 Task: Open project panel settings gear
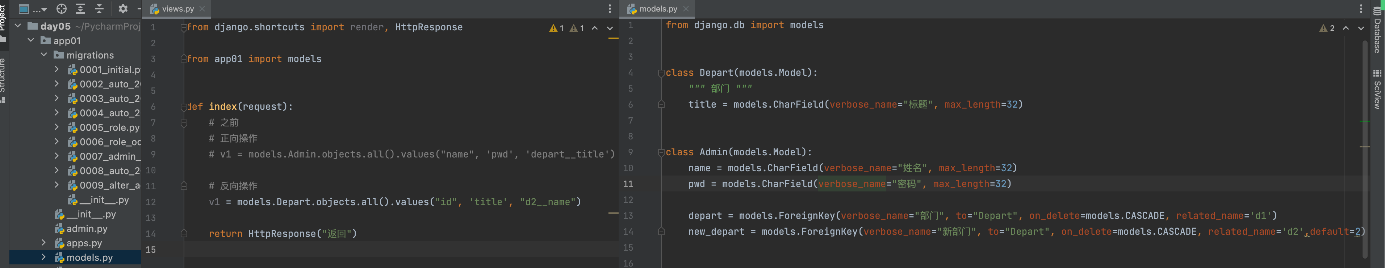click(x=123, y=9)
